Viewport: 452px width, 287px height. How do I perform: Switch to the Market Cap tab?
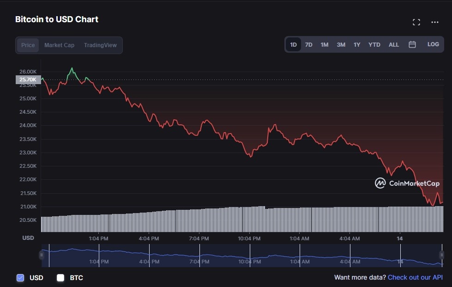point(59,45)
